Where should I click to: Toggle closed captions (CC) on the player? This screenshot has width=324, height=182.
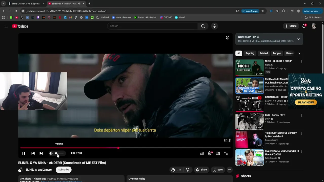(201, 153)
